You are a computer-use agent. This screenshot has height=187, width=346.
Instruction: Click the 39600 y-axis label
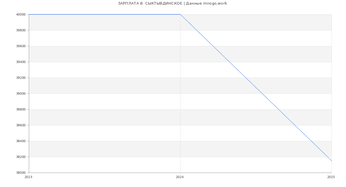coord(21,46)
